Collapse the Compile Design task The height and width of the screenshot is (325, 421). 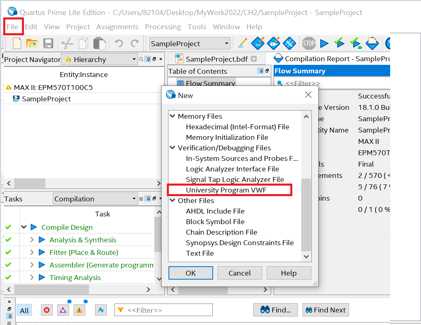pos(24,227)
